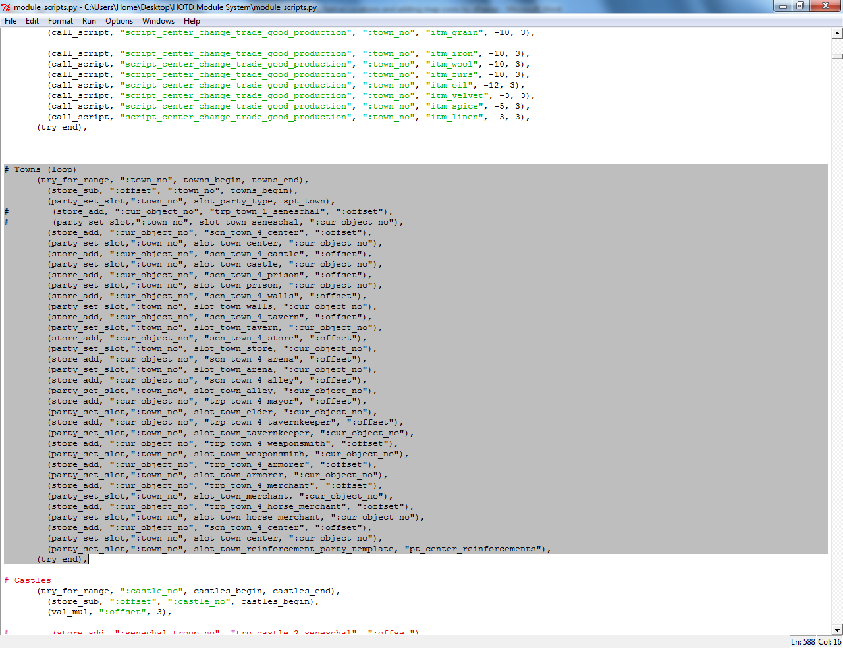Click the "scn_town_4_walls" string
843x648 pixels.
click(x=252, y=296)
